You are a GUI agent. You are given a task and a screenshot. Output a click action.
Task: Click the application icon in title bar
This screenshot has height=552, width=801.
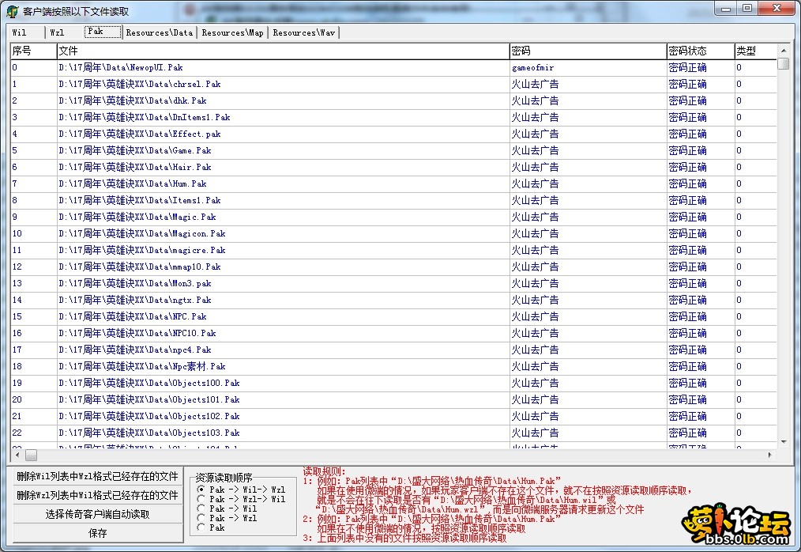pos(13,11)
